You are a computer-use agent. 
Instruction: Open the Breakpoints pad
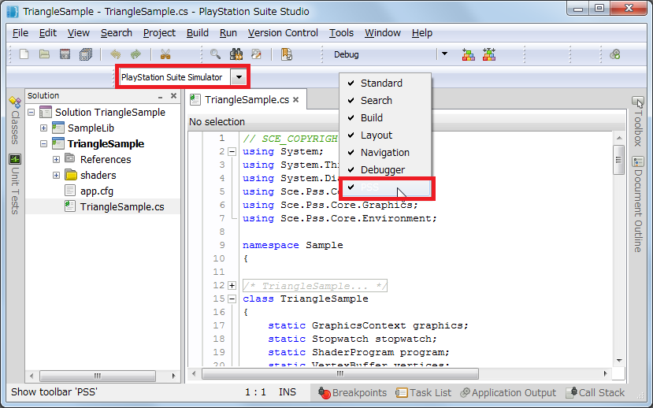353,392
